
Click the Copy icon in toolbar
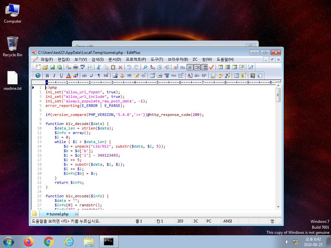pyautogui.click(x=106, y=67)
